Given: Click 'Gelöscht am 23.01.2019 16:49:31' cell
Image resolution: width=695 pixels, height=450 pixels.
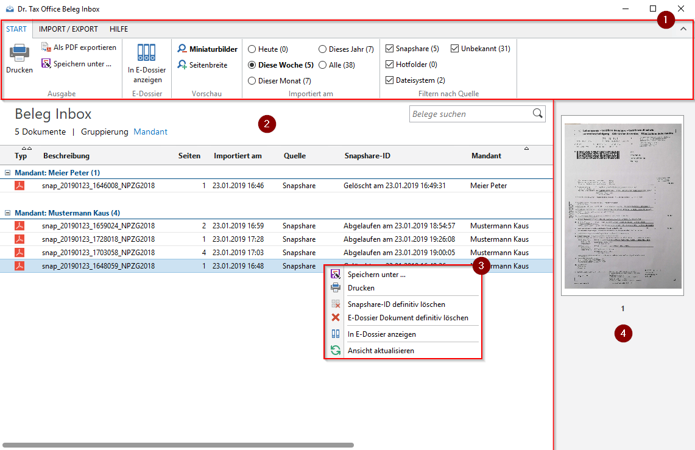Looking at the screenshot, I should click(395, 186).
